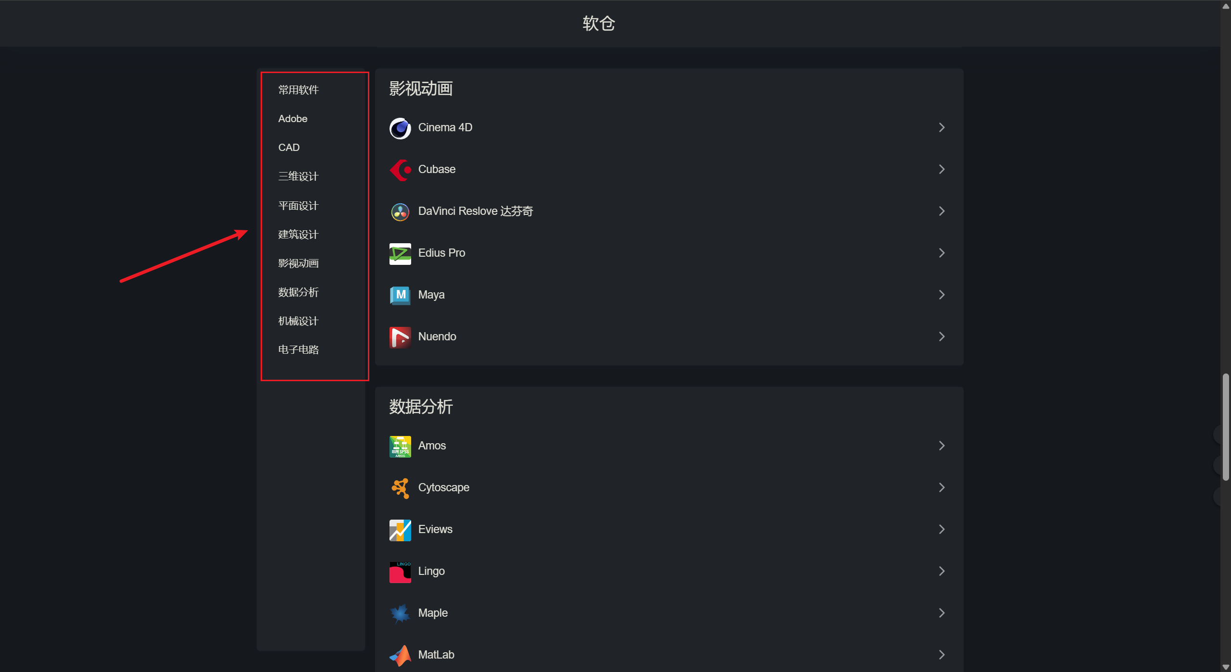Click the Cytoscape orange icon
This screenshot has height=672, width=1231.
pyautogui.click(x=400, y=488)
